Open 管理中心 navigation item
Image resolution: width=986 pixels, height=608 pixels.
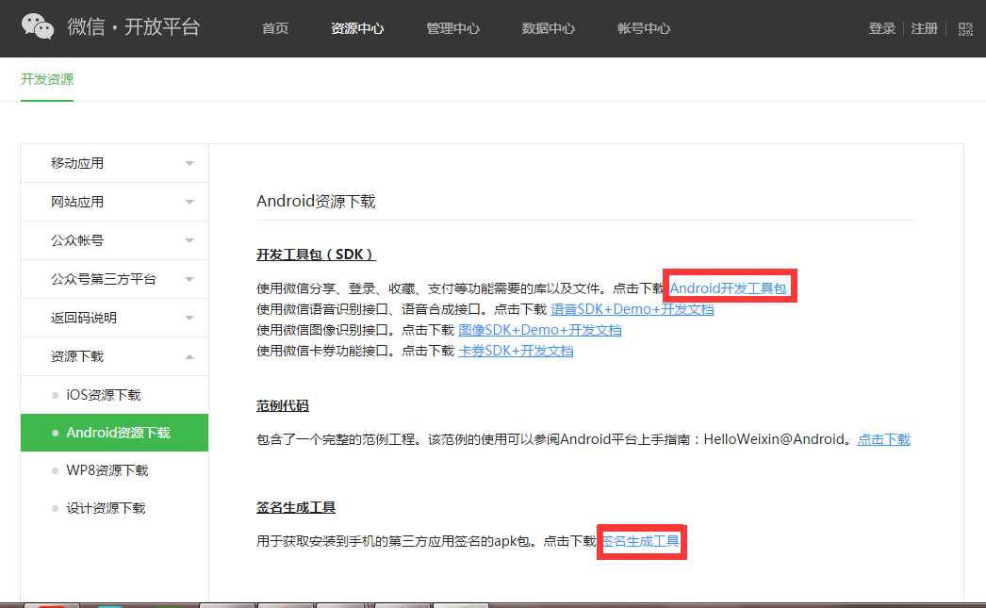tap(452, 28)
